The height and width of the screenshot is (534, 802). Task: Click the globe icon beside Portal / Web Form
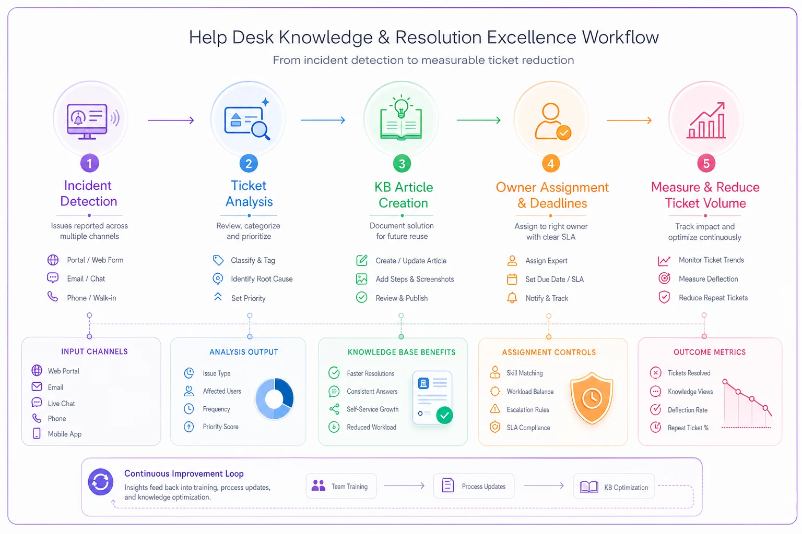pyautogui.click(x=53, y=260)
